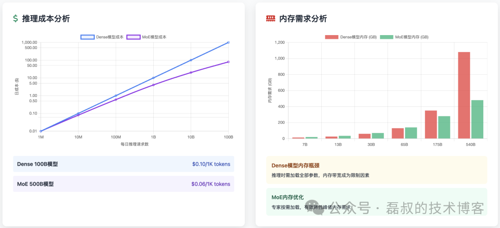This screenshot has width=500, height=228.
Task: Click the Dense line point at 100B
Action: pyautogui.click(x=228, y=42)
